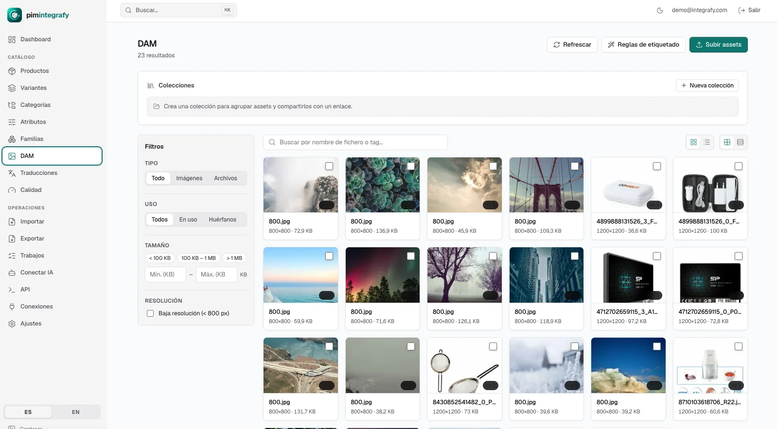777x429 pixels.
Task: Open Ajustes settings
Action: point(53,324)
